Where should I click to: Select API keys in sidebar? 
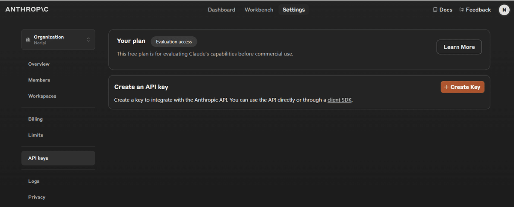coord(38,158)
